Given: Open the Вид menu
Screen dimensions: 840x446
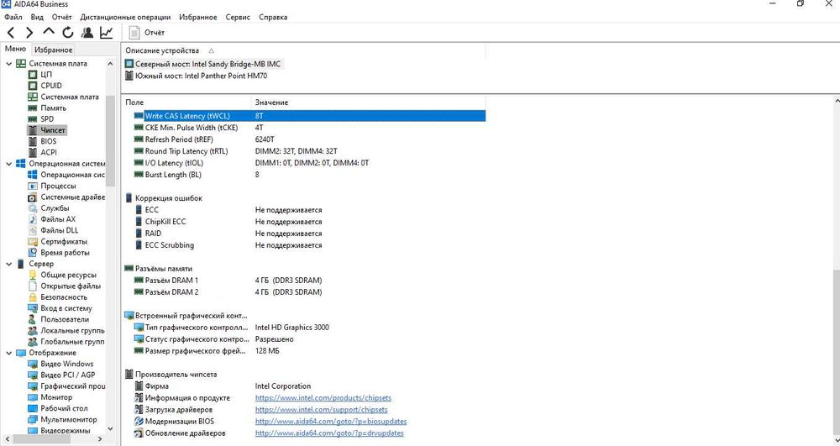Looking at the screenshot, I should coord(37,17).
